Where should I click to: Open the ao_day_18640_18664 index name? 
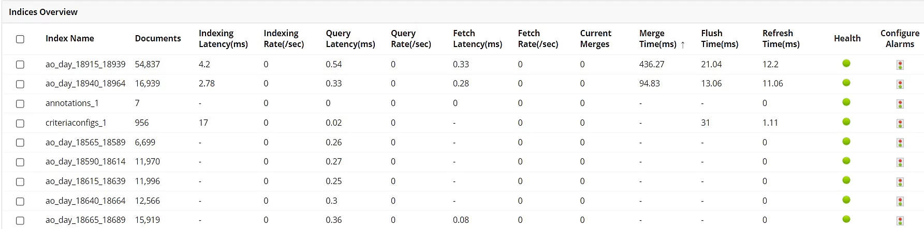(x=85, y=201)
